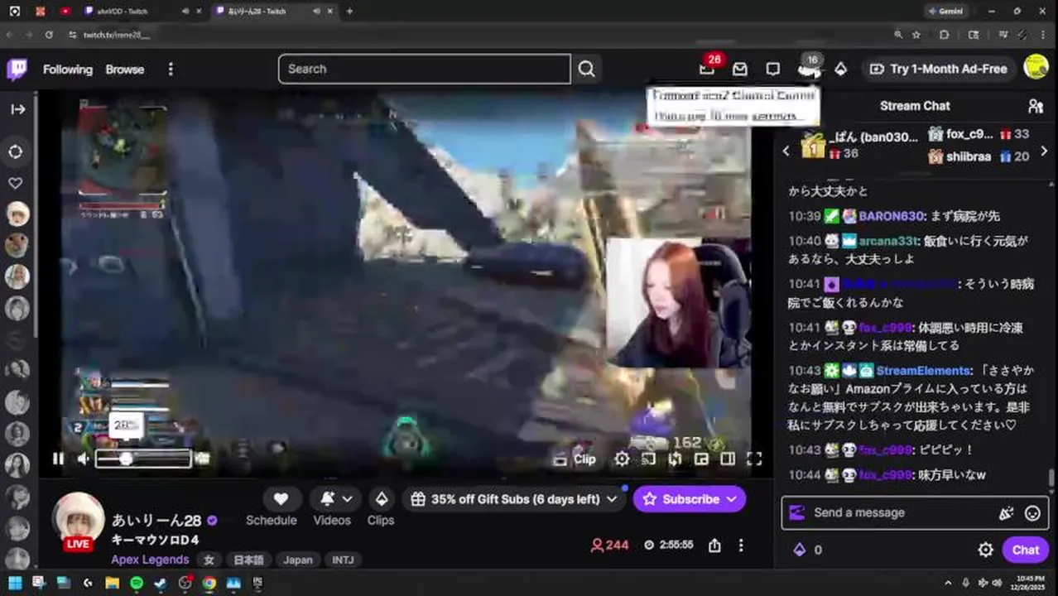This screenshot has height=596, width=1058.
Task: Adjust the volume slider handle
Action: pyautogui.click(x=126, y=459)
